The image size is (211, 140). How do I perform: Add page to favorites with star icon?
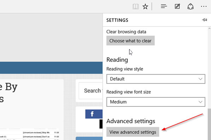click(145, 6)
